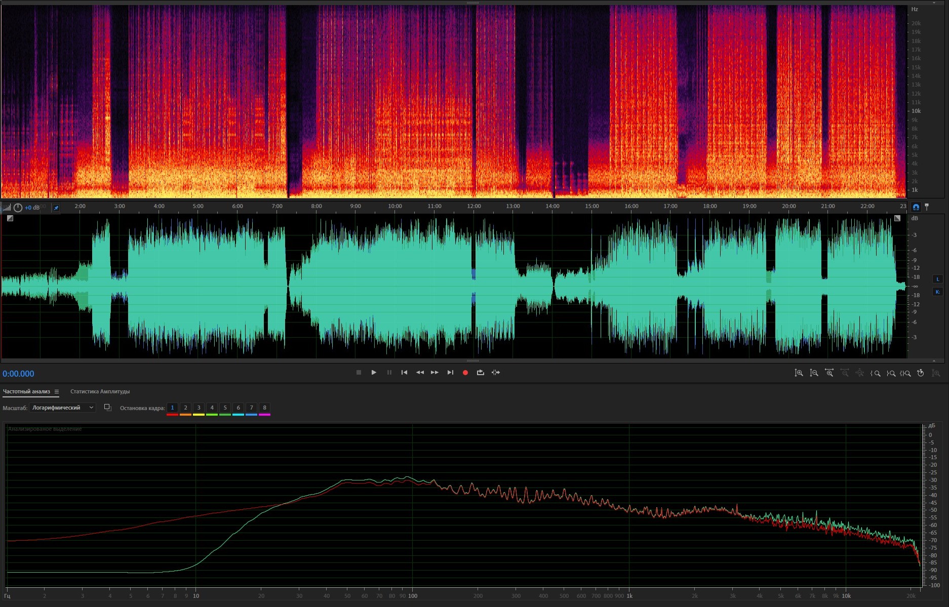Toggle the HUD pin button
Viewport: 949px width, 607px height.
click(x=56, y=208)
